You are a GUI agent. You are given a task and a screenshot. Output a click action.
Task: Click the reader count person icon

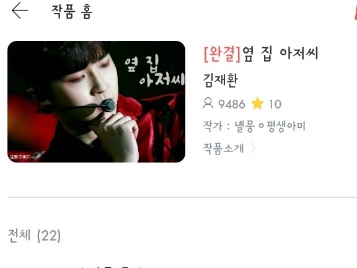tap(208, 104)
